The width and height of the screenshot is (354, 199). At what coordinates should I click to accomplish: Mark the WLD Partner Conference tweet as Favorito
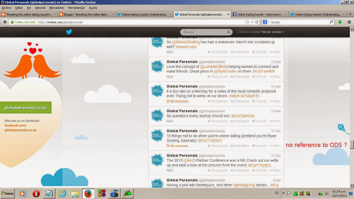point(259,170)
